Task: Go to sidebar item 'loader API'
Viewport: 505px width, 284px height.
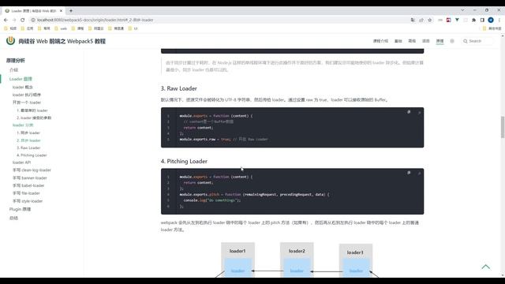Action: [21, 163]
